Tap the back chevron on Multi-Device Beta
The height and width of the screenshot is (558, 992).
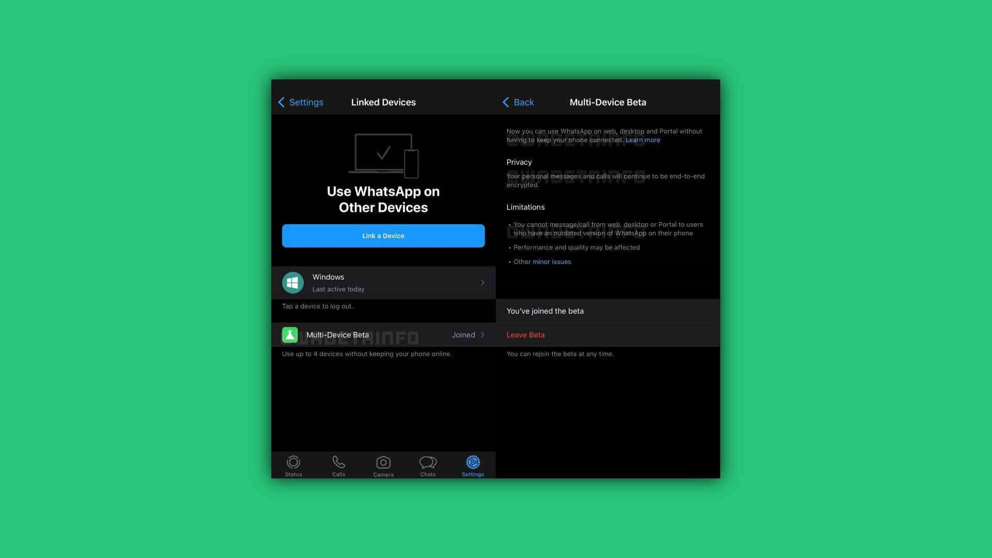coord(505,102)
